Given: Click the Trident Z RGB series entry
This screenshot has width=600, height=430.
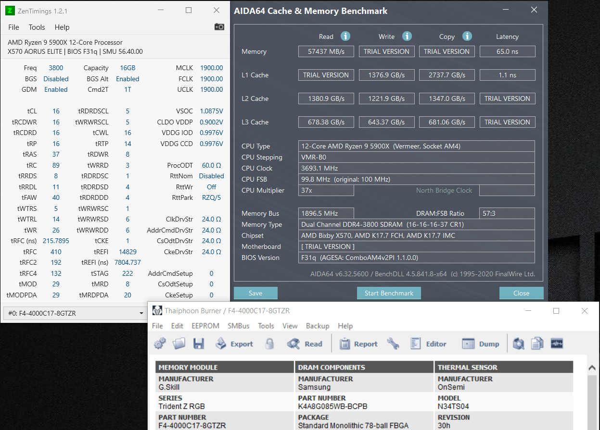Looking at the screenshot, I should (x=181, y=406).
